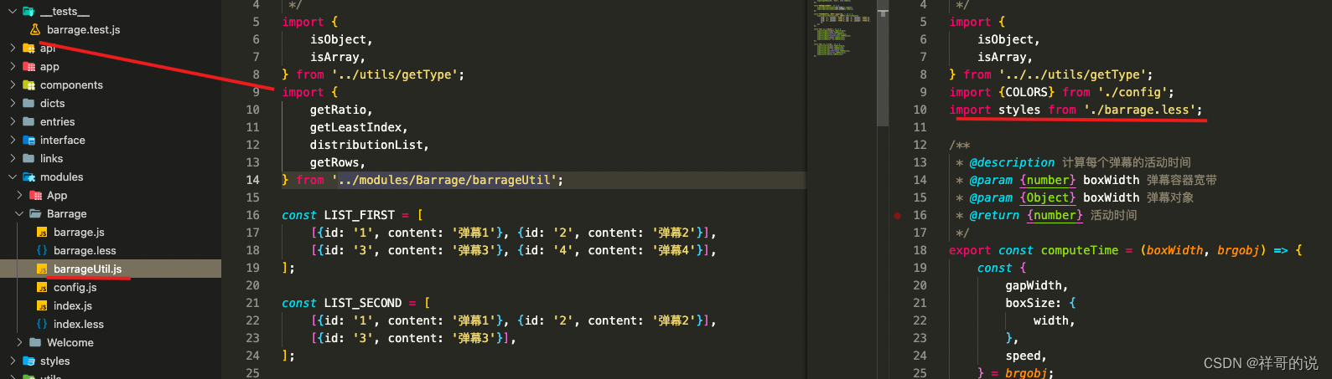Open index.js file

(x=73, y=306)
